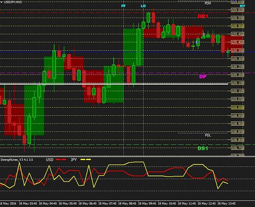
Task: Click the JPY legend text
Action: (74, 160)
